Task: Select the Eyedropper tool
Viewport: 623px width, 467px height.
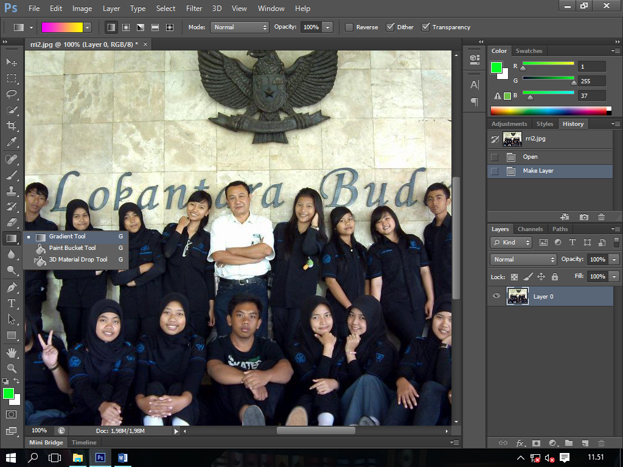Action: pyautogui.click(x=12, y=142)
